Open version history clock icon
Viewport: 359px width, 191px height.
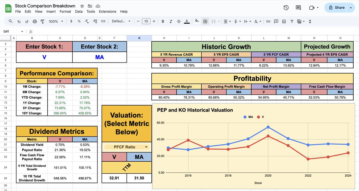pyautogui.click(x=286, y=8)
